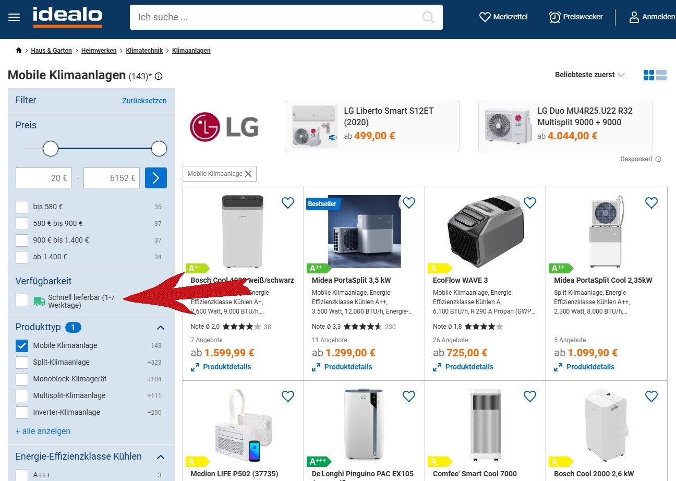Open the De'Longhi Pinguino product image
The image size is (676, 481).
[364, 425]
